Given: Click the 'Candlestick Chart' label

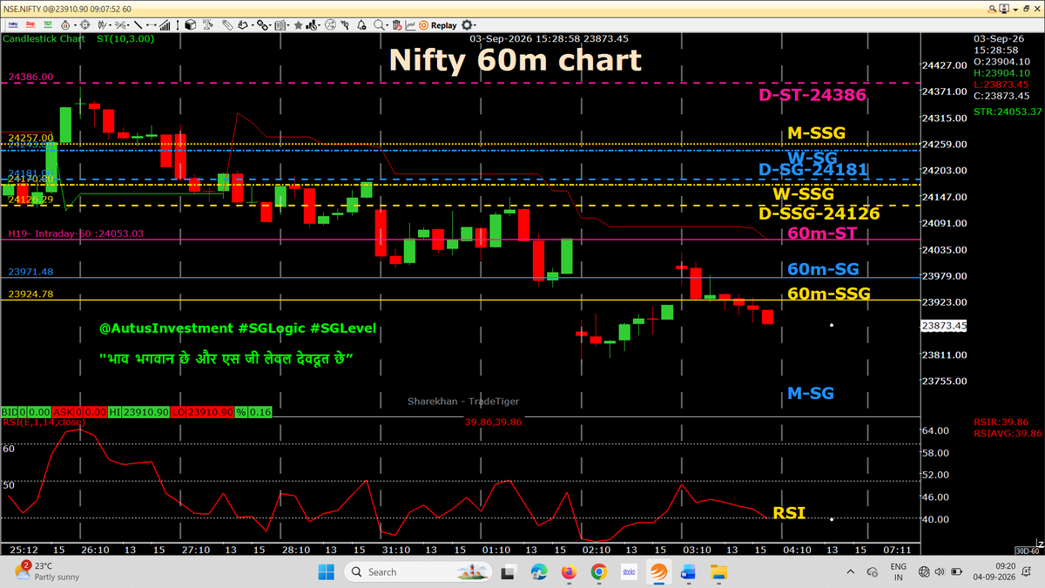Looking at the screenshot, I should (x=42, y=39).
